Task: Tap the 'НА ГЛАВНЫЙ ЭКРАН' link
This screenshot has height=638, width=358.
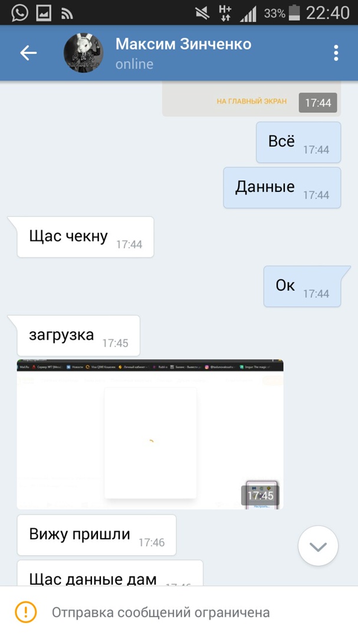Action: click(251, 102)
